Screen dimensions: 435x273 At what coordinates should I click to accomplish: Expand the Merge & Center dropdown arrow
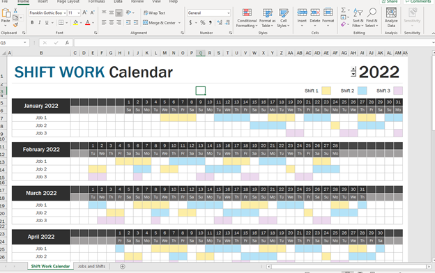(179, 23)
